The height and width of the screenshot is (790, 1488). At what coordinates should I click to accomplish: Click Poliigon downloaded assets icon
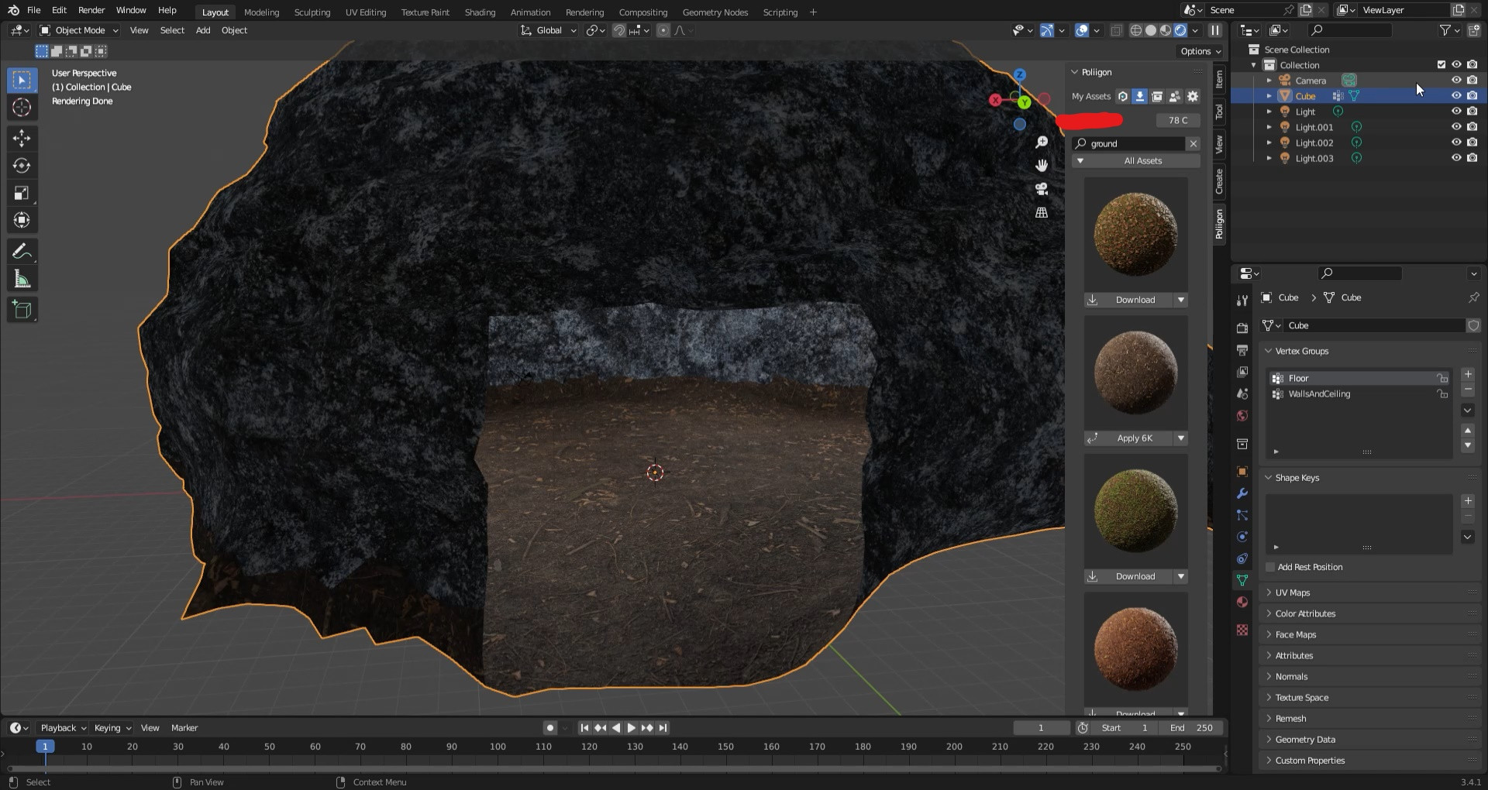coord(1140,97)
